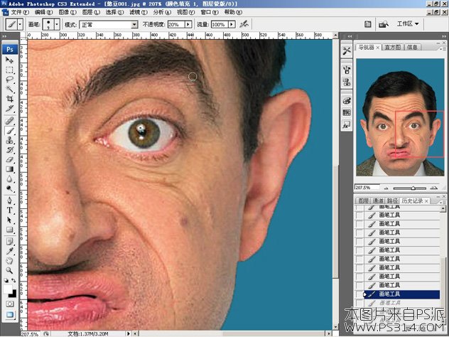Select the Zoom tool
Viewport: 449px width, 337px height.
[x=10, y=270]
